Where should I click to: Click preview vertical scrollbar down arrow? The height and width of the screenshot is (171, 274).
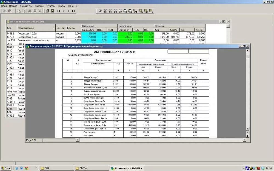pyautogui.click(x=247, y=129)
